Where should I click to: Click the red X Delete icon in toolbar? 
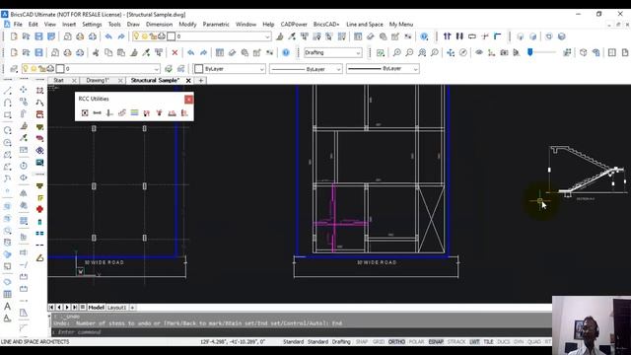(175, 52)
